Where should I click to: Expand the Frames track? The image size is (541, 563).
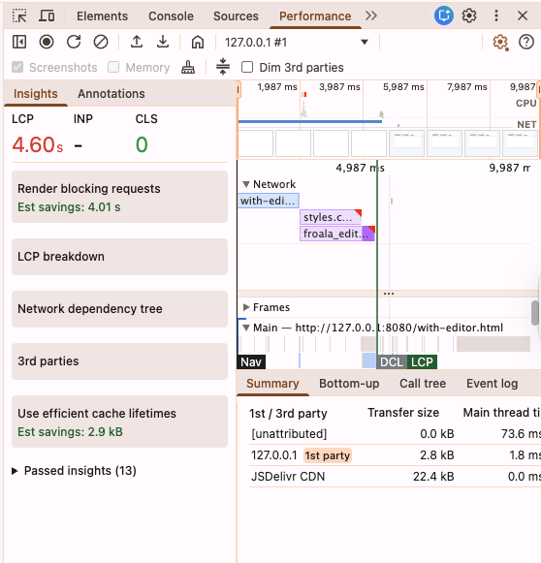(x=246, y=307)
